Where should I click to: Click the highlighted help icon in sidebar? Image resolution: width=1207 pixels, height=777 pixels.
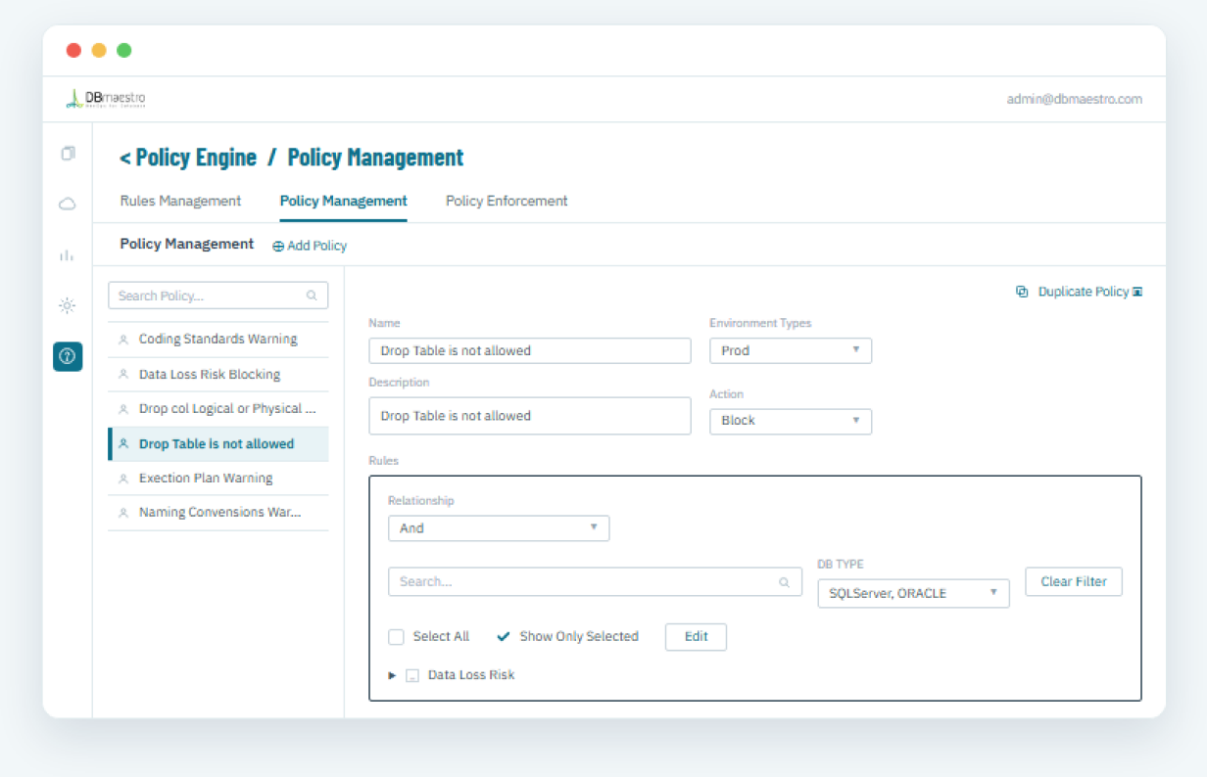tap(68, 356)
